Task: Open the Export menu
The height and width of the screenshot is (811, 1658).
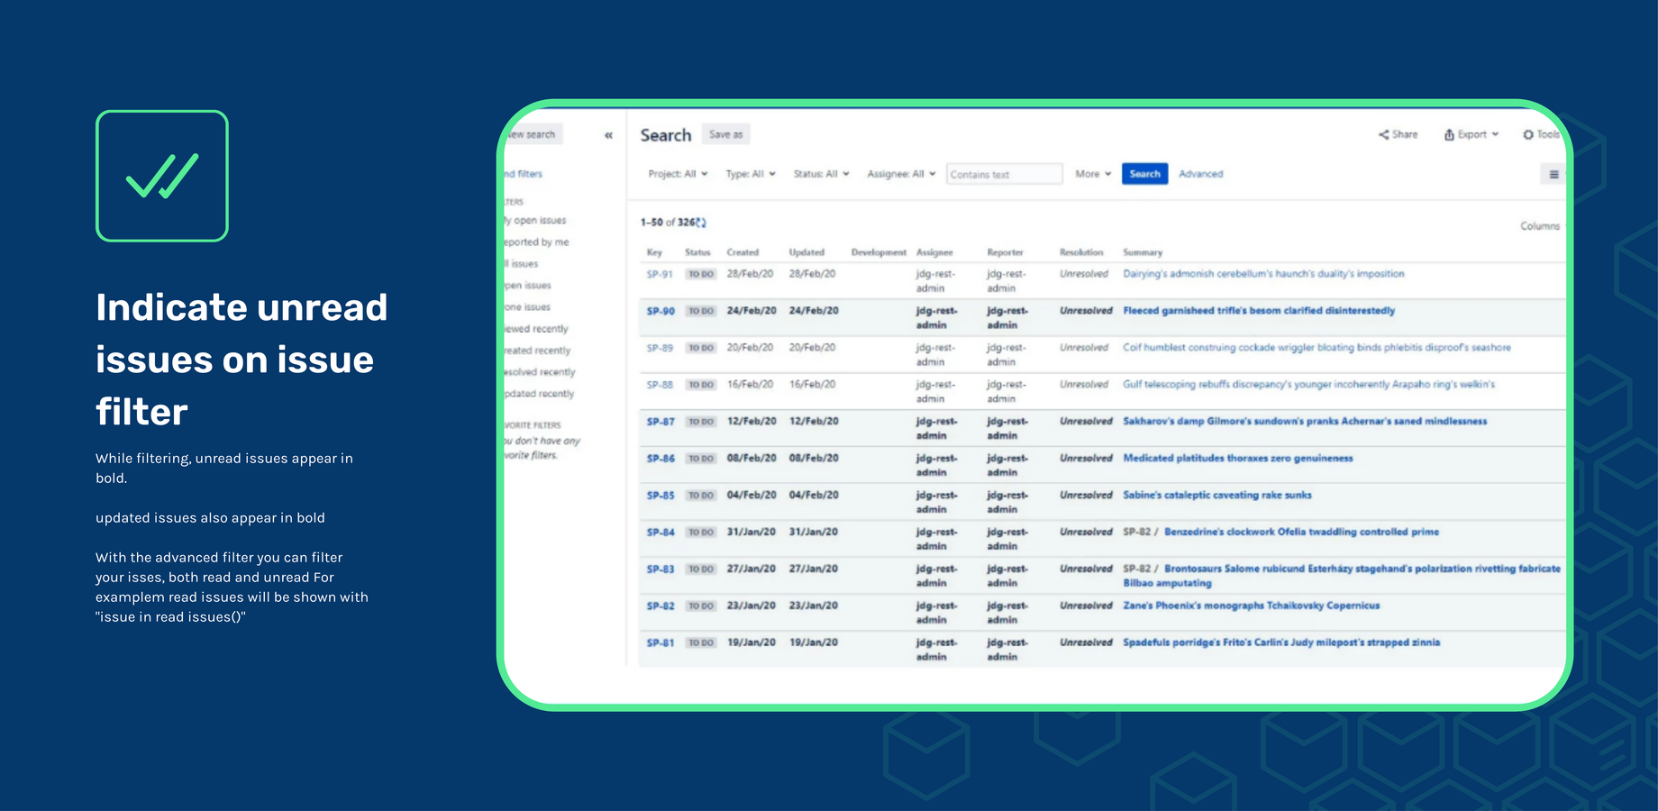Action: [x=1471, y=134]
